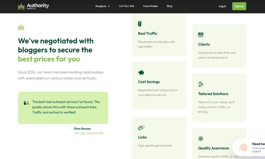Click the Clients card icon
The image size is (265, 159).
[201, 35]
